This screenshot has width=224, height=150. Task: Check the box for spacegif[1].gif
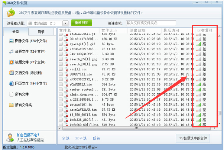pos(61,43)
